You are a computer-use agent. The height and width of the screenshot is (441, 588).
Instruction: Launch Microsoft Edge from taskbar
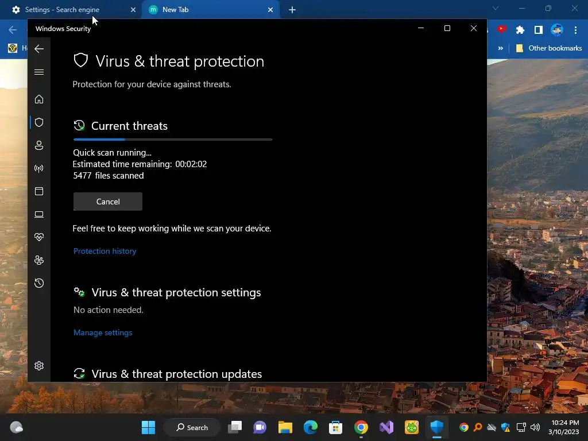coord(311,427)
